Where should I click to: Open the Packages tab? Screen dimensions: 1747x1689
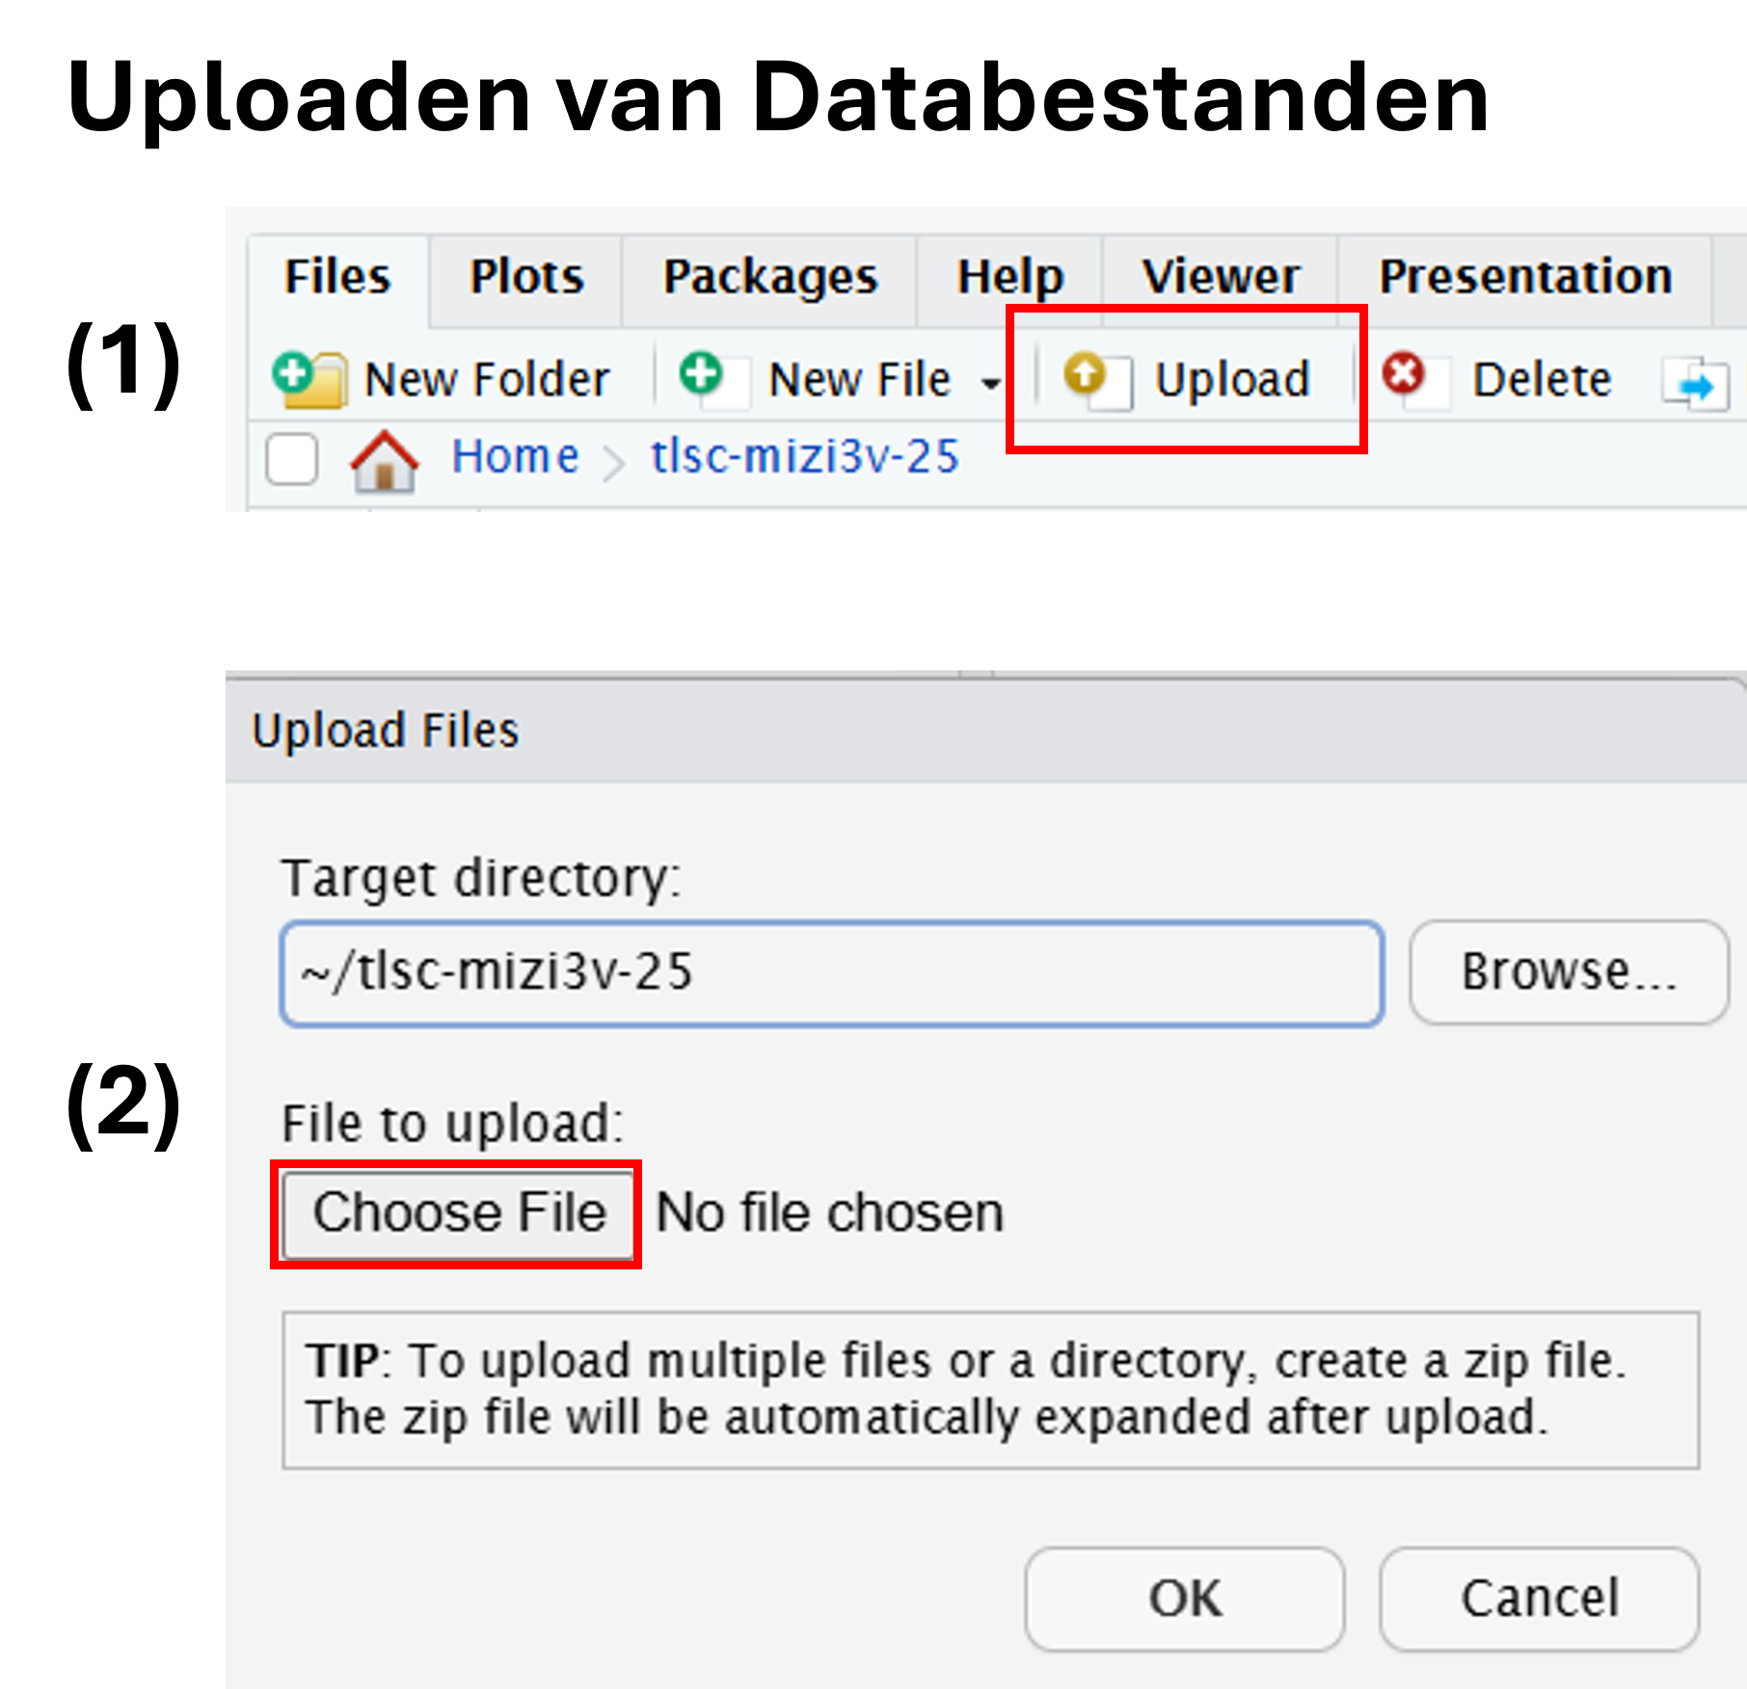click(769, 276)
